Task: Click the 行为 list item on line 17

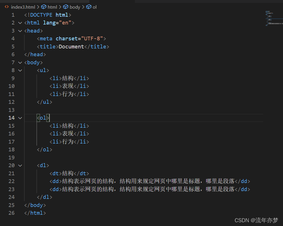Action: coord(69,142)
